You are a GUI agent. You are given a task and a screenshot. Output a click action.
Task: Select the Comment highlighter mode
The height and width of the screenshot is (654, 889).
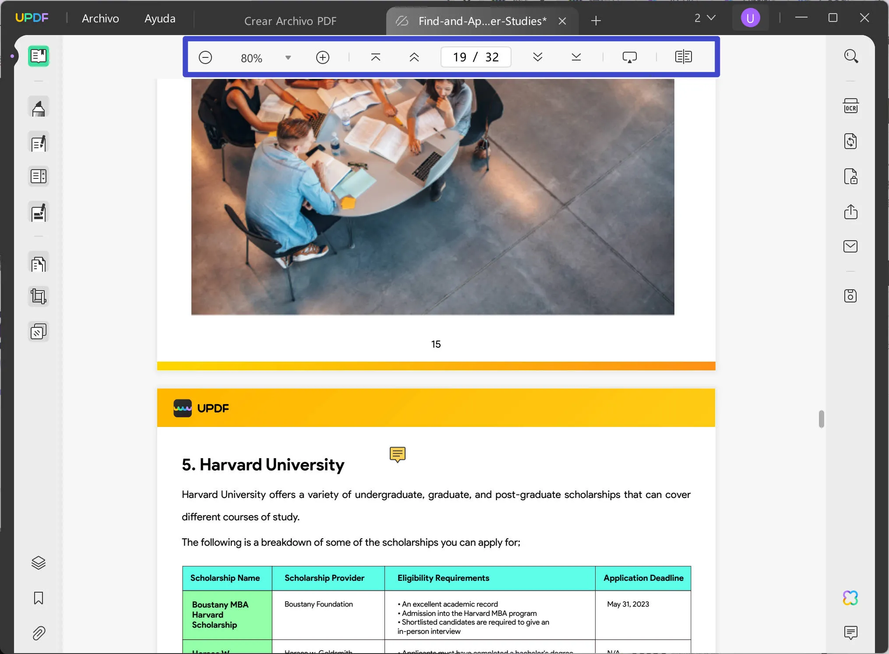(x=39, y=107)
